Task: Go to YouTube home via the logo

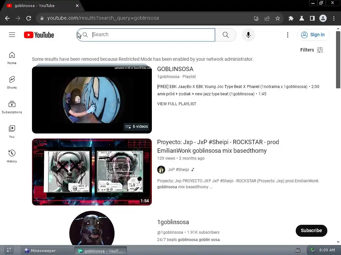Action: tap(39, 35)
